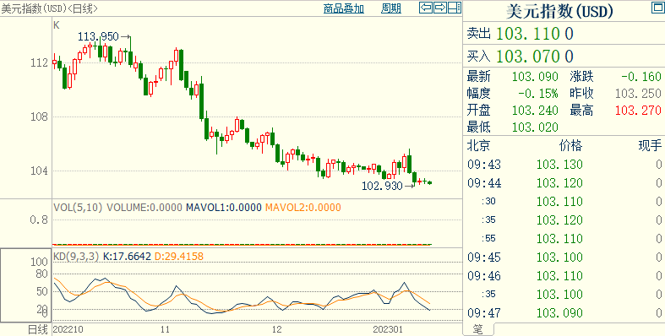Click the KD scale box at left

click(x=26, y=286)
